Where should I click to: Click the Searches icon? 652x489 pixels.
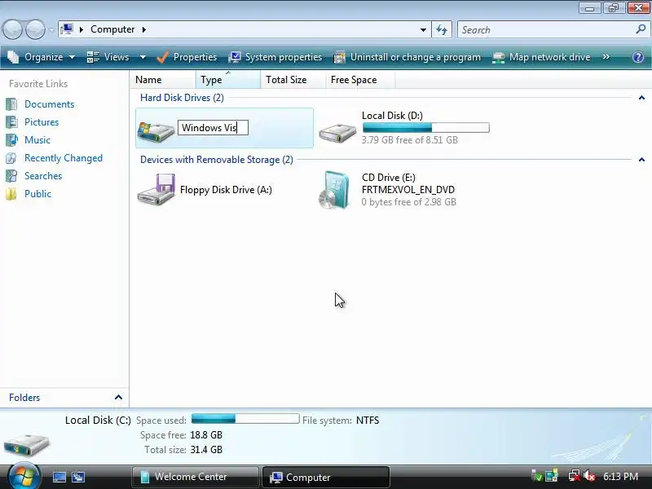click(11, 176)
